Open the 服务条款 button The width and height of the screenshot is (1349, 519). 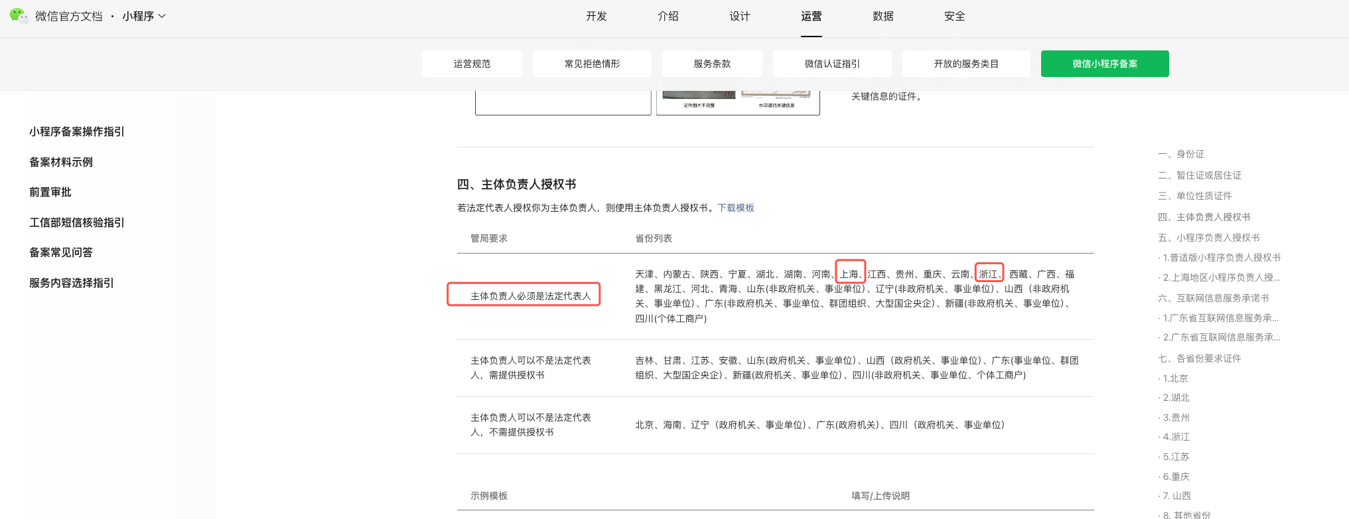[x=712, y=64]
